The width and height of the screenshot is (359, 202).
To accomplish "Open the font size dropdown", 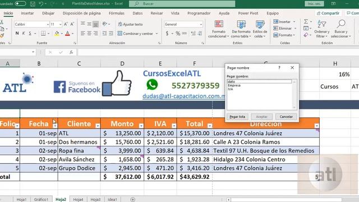I will pos(60,24).
